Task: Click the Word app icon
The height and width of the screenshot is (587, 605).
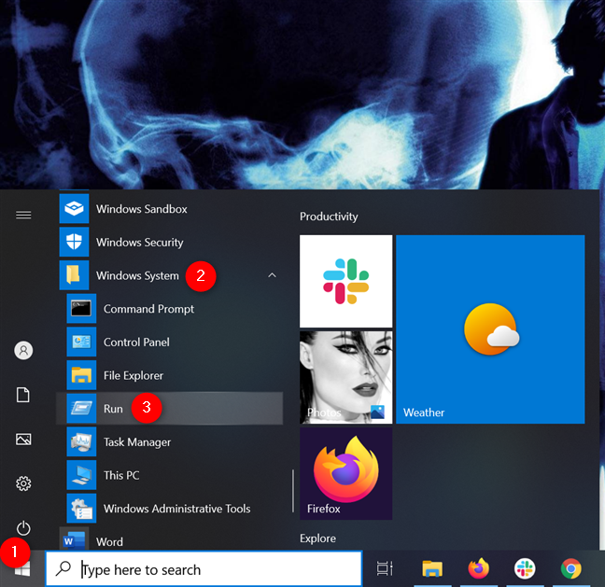Action: (x=74, y=539)
